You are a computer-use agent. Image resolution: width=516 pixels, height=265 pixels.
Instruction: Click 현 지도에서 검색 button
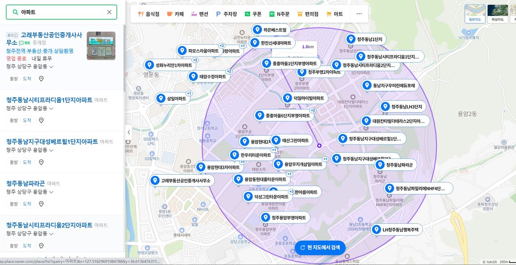(x=320, y=248)
